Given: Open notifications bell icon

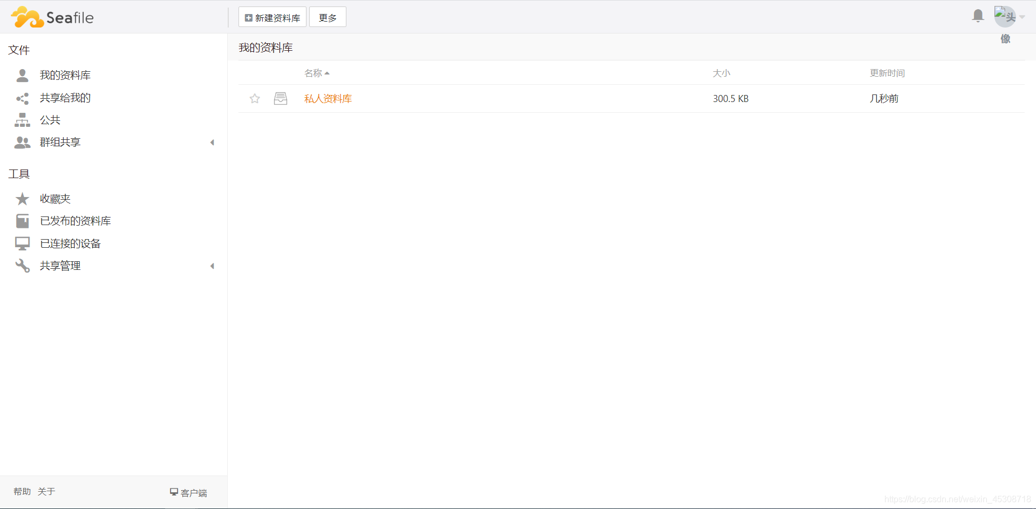Looking at the screenshot, I should pos(978,16).
